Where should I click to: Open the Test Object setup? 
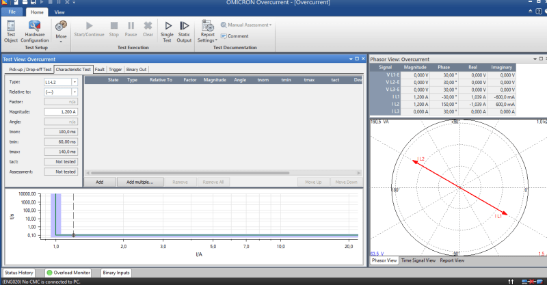click(11, 31)
